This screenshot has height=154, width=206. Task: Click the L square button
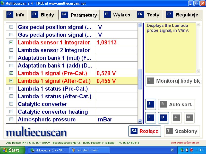[x=151, y=118]
